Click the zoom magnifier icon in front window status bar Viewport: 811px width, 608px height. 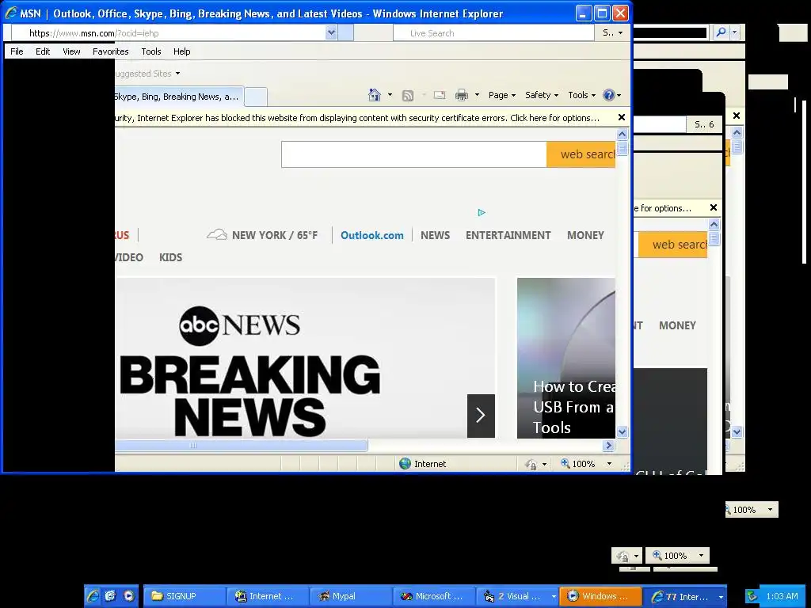click(565, 463)
